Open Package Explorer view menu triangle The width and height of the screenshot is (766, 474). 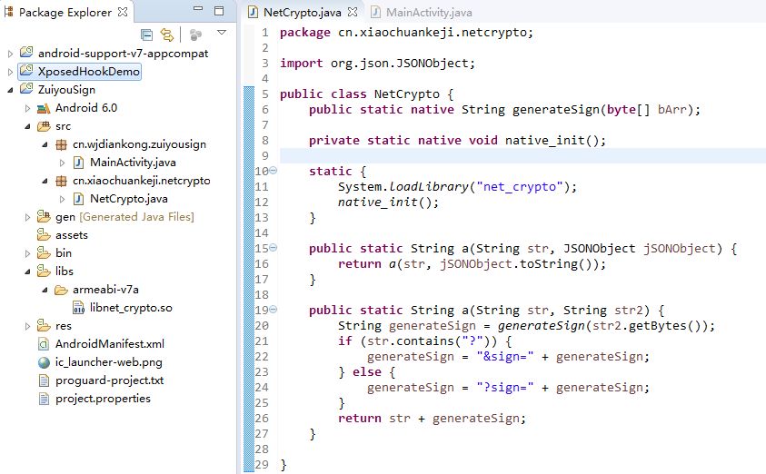(x=222, y=33)
